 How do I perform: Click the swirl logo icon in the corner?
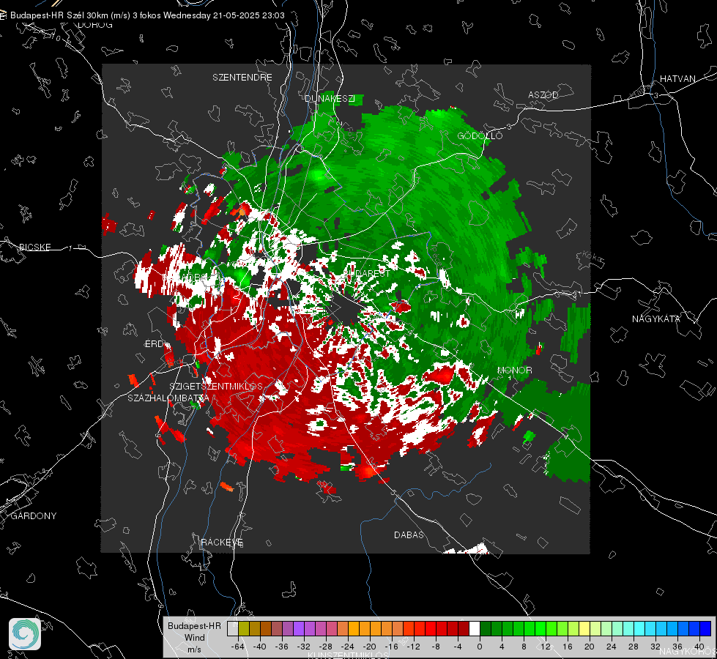point(25,634)
